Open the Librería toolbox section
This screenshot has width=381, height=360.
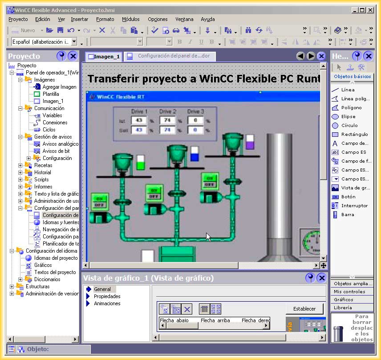coord(343,307)
